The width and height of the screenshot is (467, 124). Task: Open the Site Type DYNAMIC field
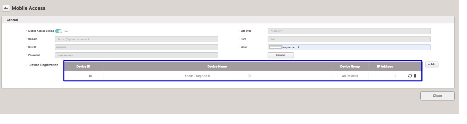pos(349,31)
